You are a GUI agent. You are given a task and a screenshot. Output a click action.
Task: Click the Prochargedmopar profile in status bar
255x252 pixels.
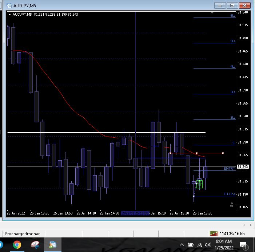click(x=22, y=234)
